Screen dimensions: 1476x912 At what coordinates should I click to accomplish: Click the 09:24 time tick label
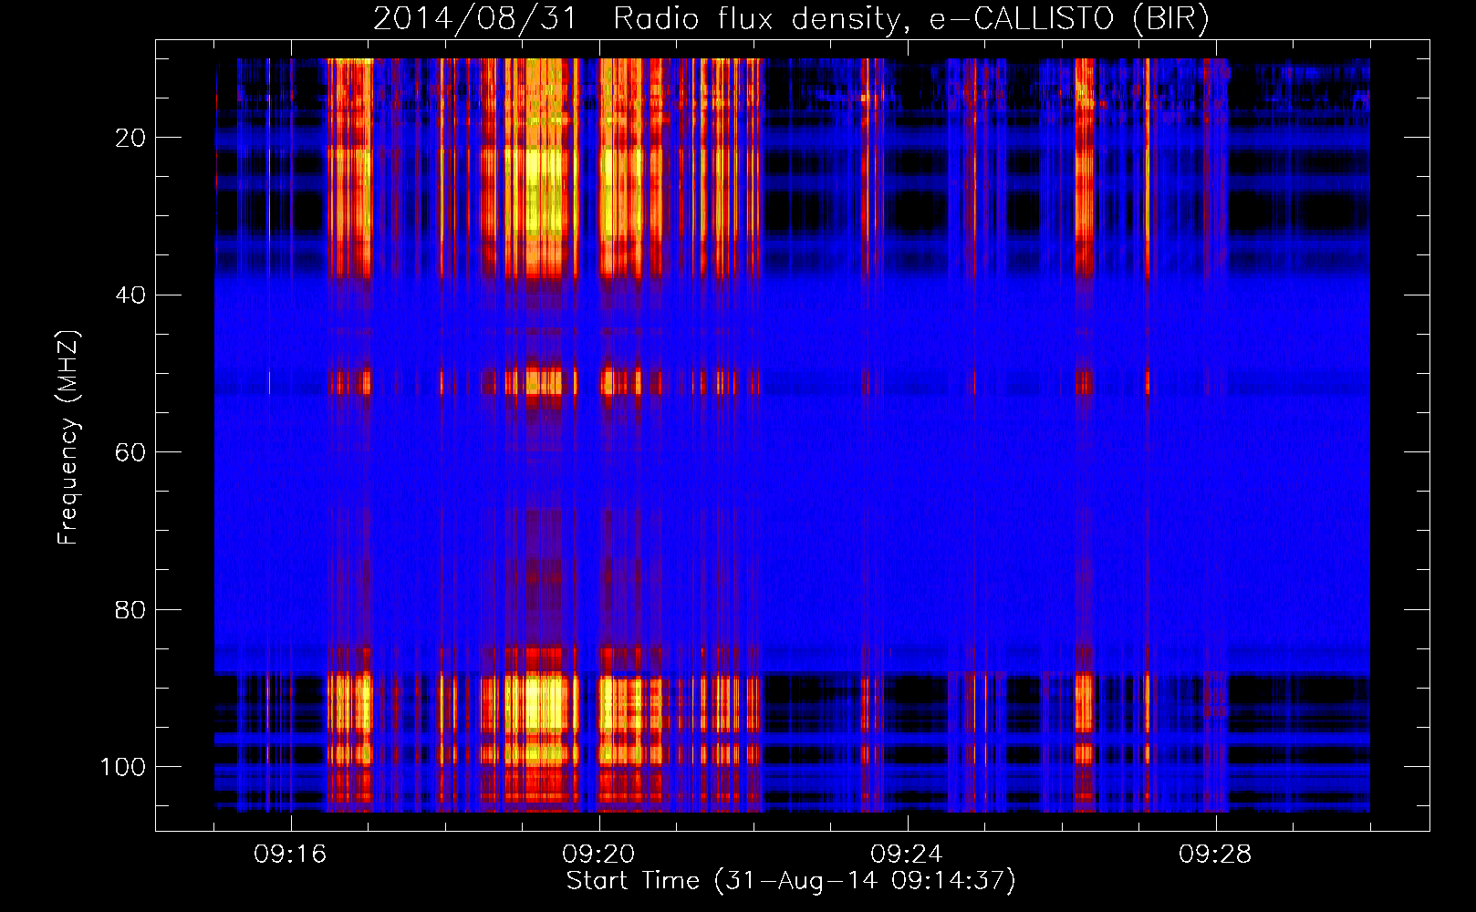pos(907,855)
